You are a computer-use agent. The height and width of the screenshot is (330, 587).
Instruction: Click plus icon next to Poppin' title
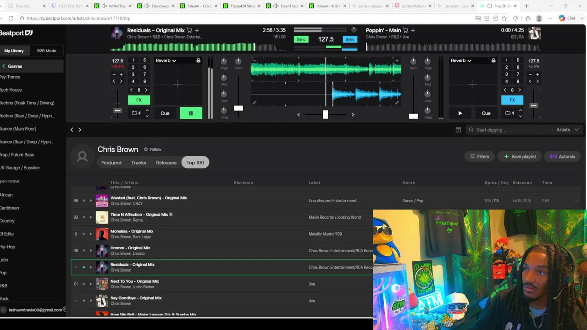point(413,30)
